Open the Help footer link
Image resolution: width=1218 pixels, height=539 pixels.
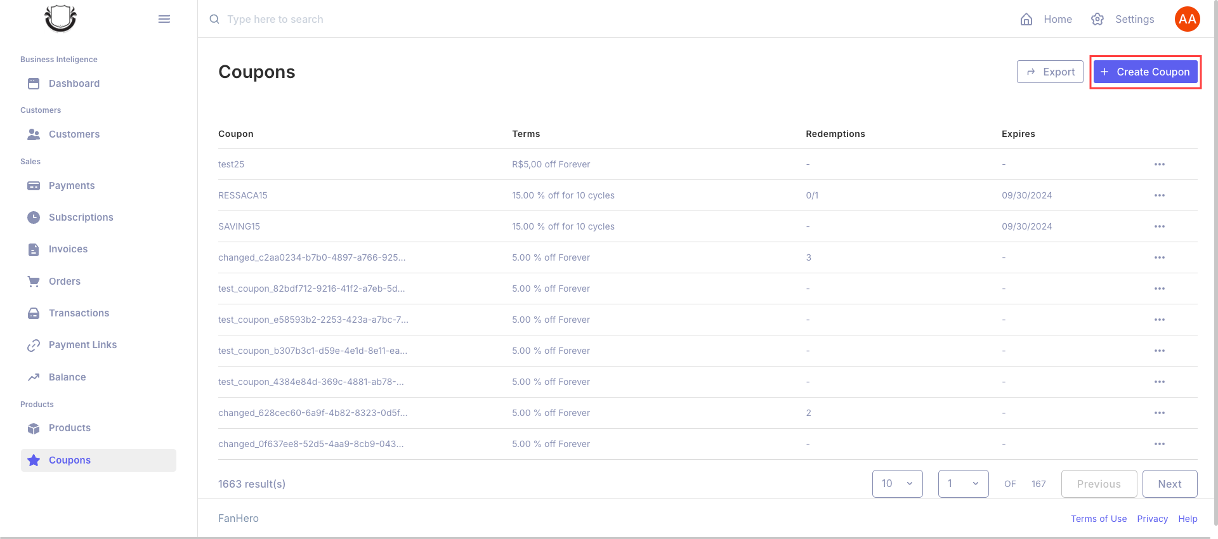point(1188,519)
